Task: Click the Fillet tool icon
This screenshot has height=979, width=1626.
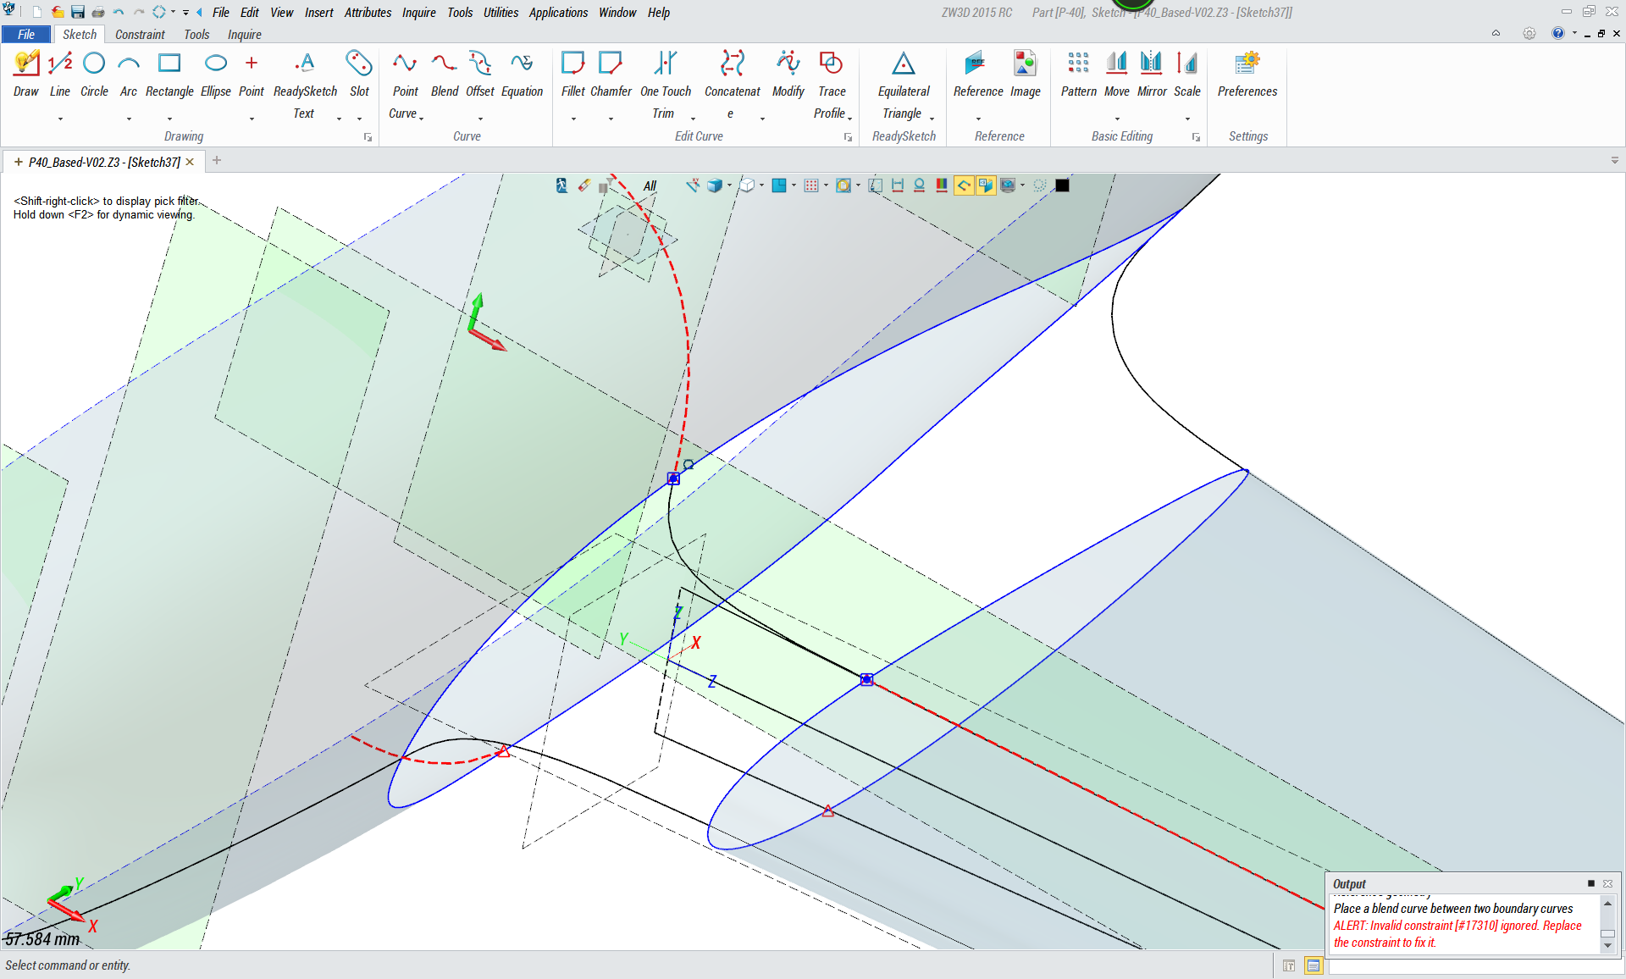Action: [572, 64]
